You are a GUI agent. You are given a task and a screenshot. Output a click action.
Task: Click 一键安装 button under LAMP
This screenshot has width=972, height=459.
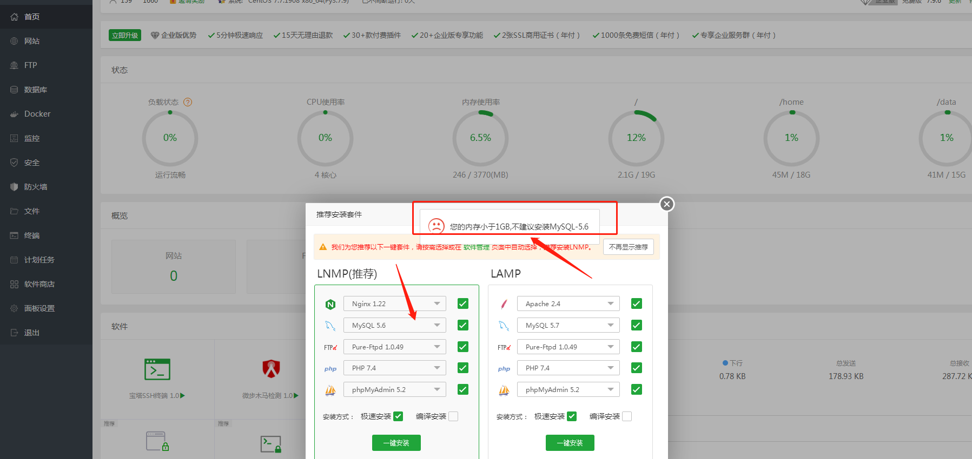click(x=570, y=443)
